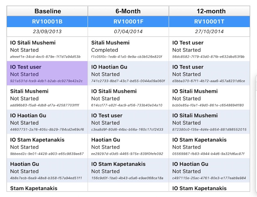The width and height of the screenshot is (257, 197).
Task: Select the purple highlighted IO Test user cell
Action: (47, 74)
